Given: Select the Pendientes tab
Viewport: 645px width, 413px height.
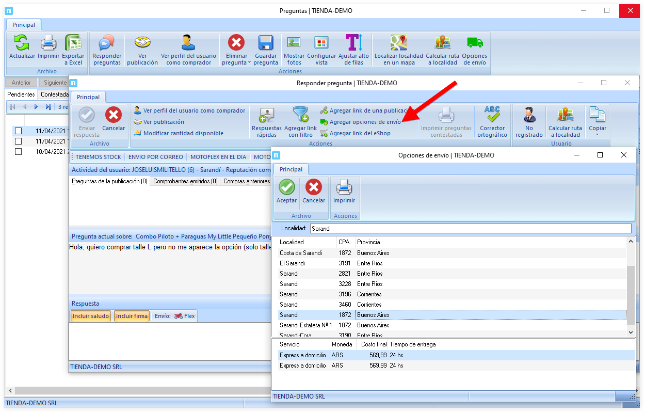Looking at the screenshot, I should click(x=21, y=94).
